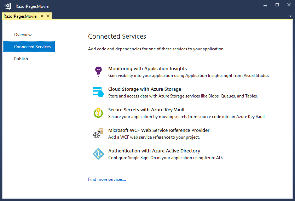Click the Application Insights lightbulb icon
This screenshot has height=201, width=295.
(x=98, y=71)
